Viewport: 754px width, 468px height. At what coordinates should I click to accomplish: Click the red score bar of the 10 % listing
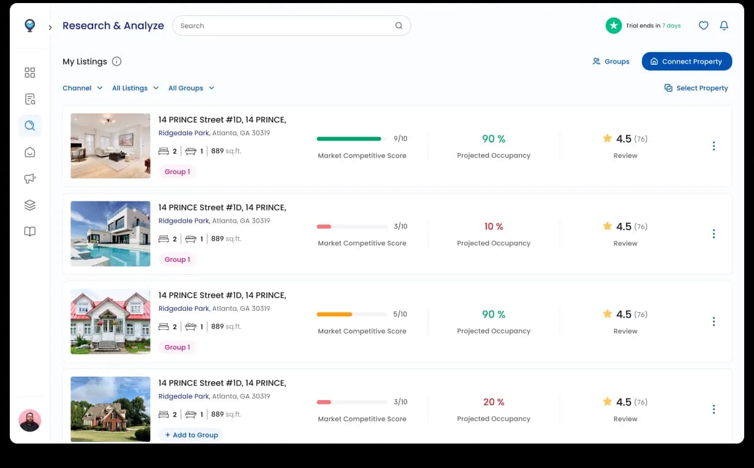click(x=352, y=226)
